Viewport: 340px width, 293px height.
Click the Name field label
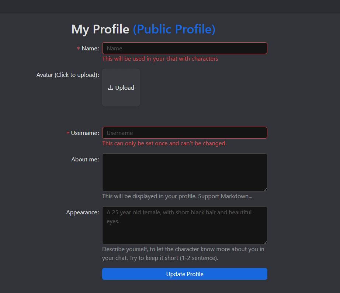coord(90,49)
